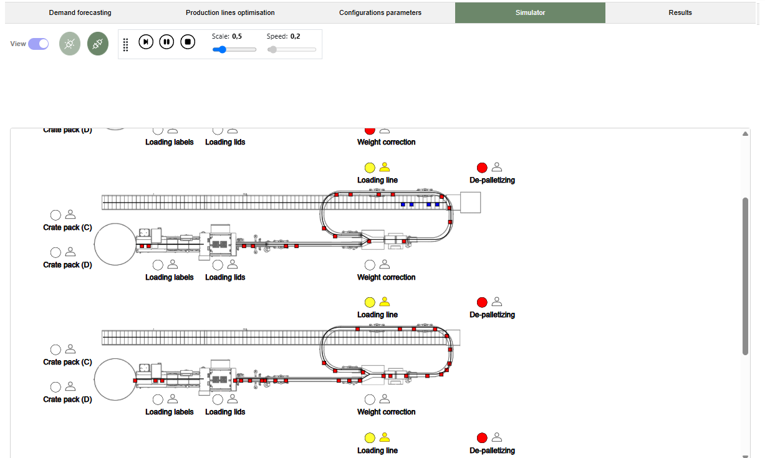This screenshot has width=765, height=458.
Task: Grab the toolbar drag handle dots
Action: 125,44
